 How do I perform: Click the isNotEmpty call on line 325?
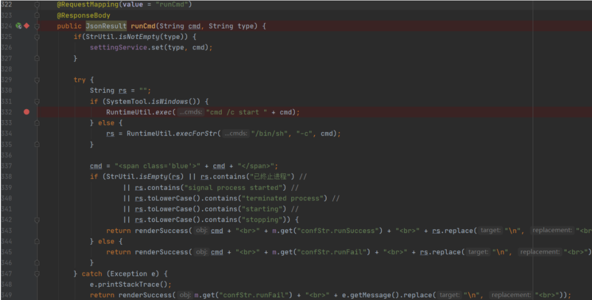139,37
